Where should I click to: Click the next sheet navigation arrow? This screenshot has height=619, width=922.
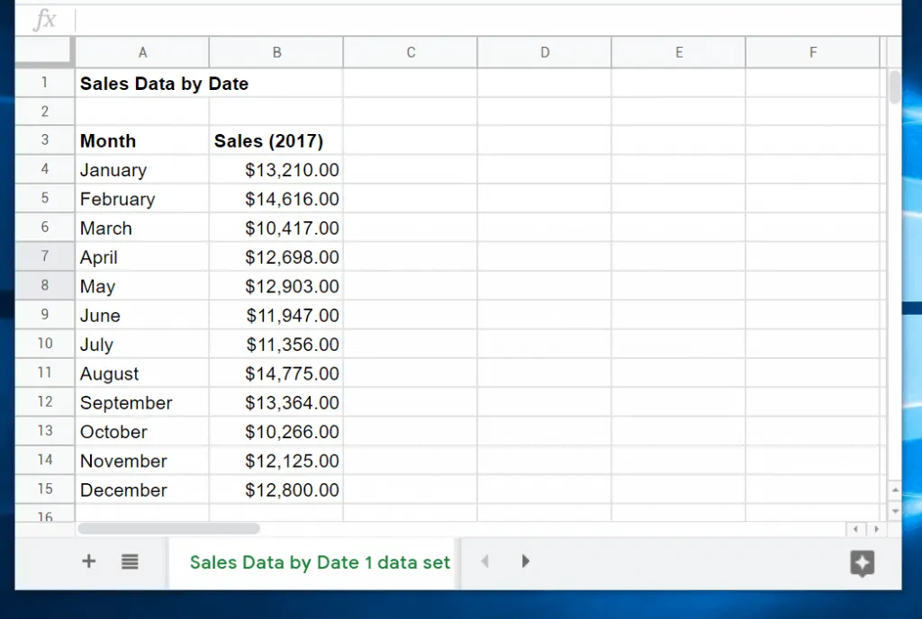tap(527, 561)
